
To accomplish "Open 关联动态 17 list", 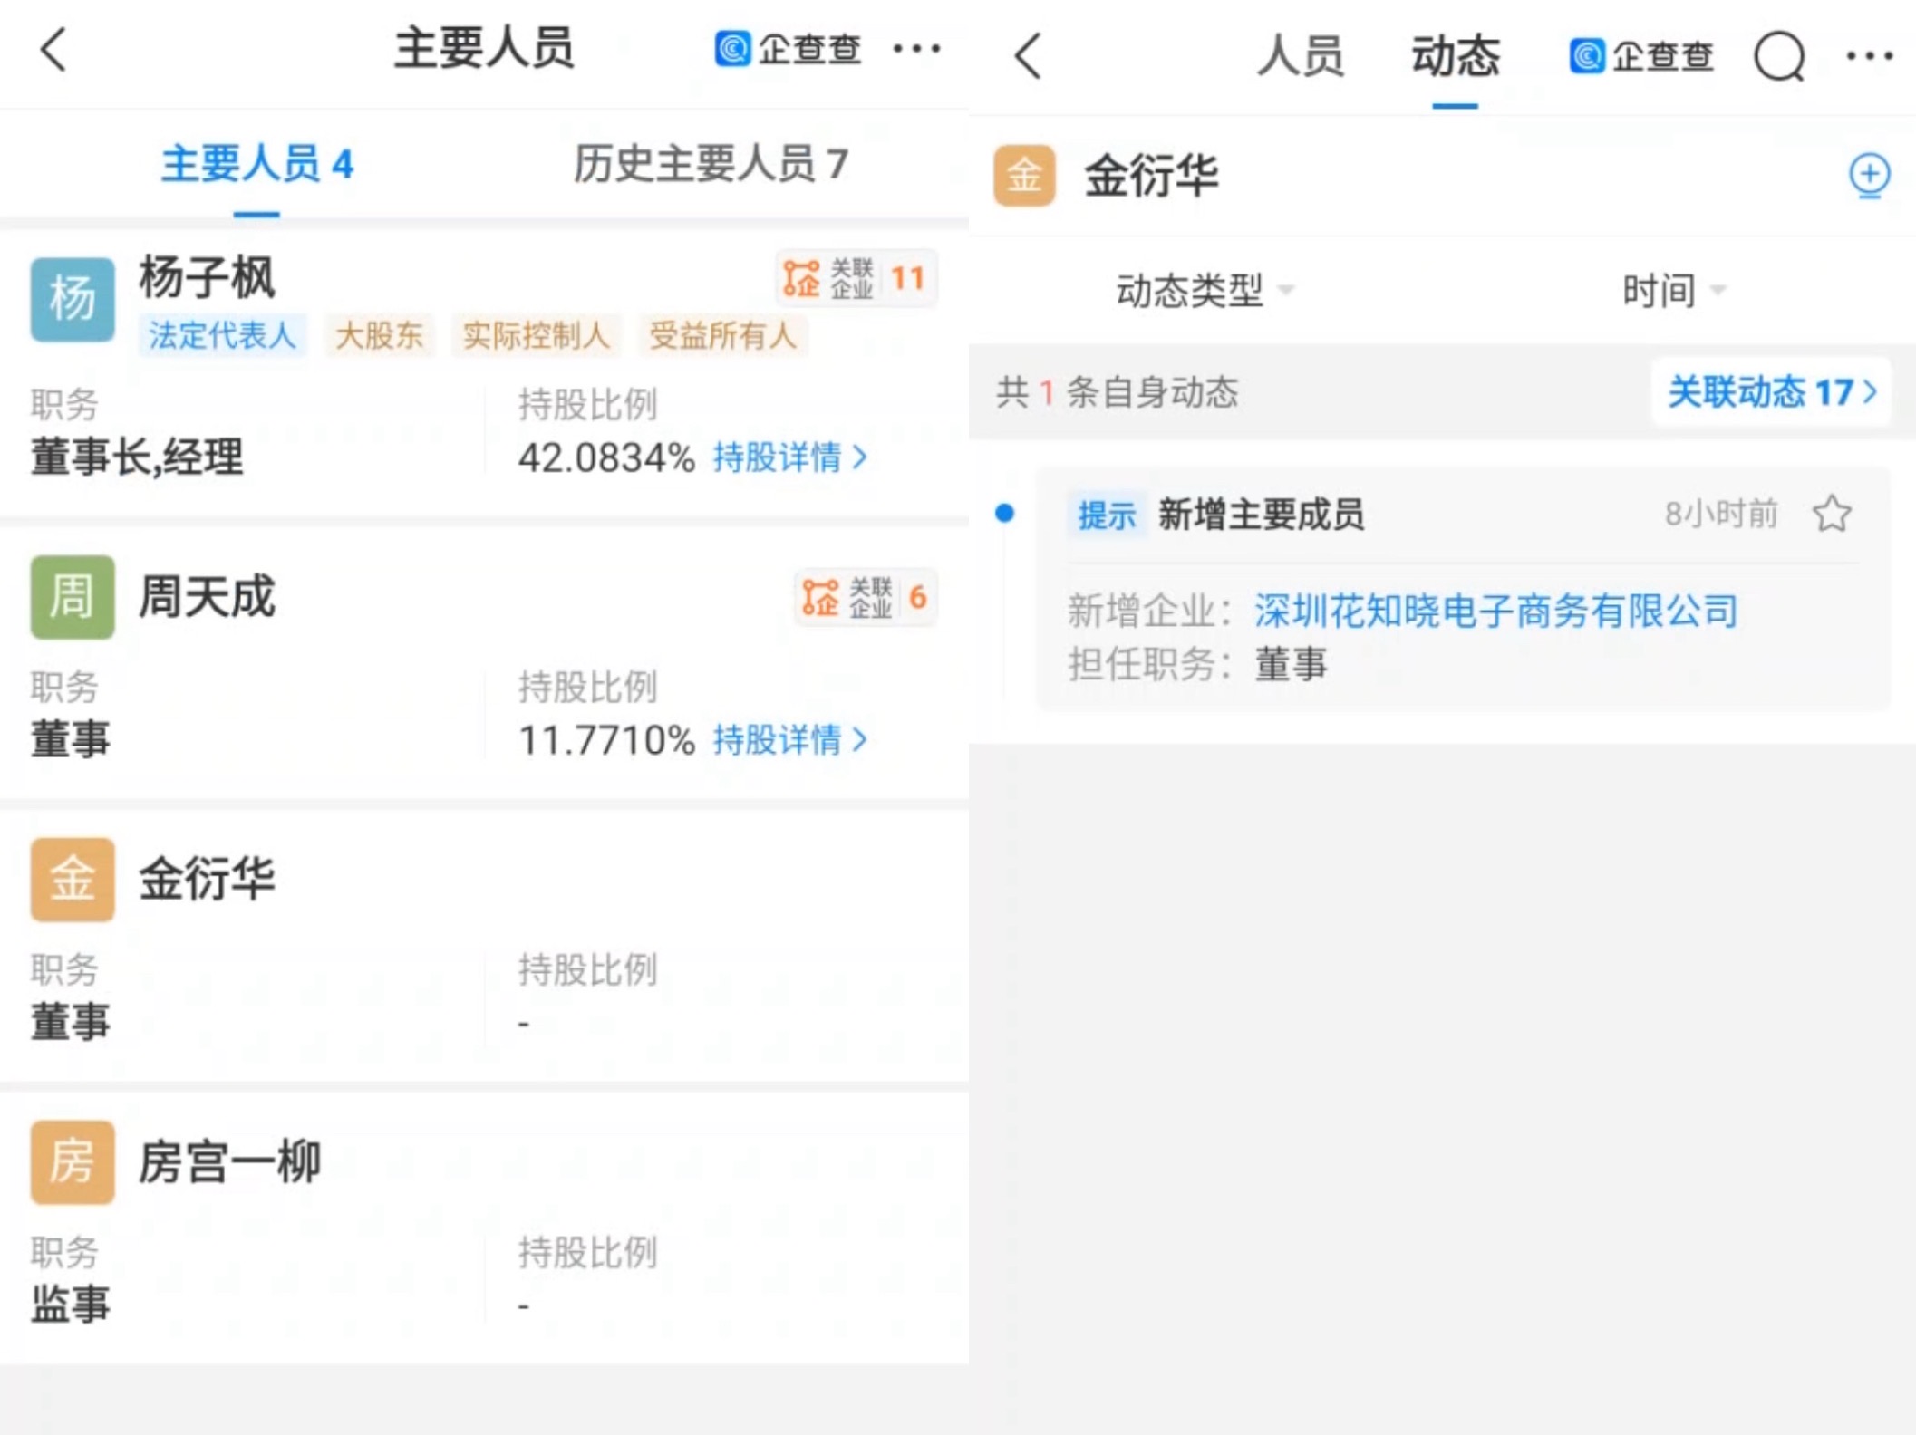I will pos(1771,392).
